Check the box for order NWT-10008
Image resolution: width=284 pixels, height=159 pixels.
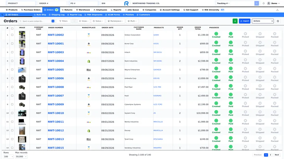tap(12, 87)
